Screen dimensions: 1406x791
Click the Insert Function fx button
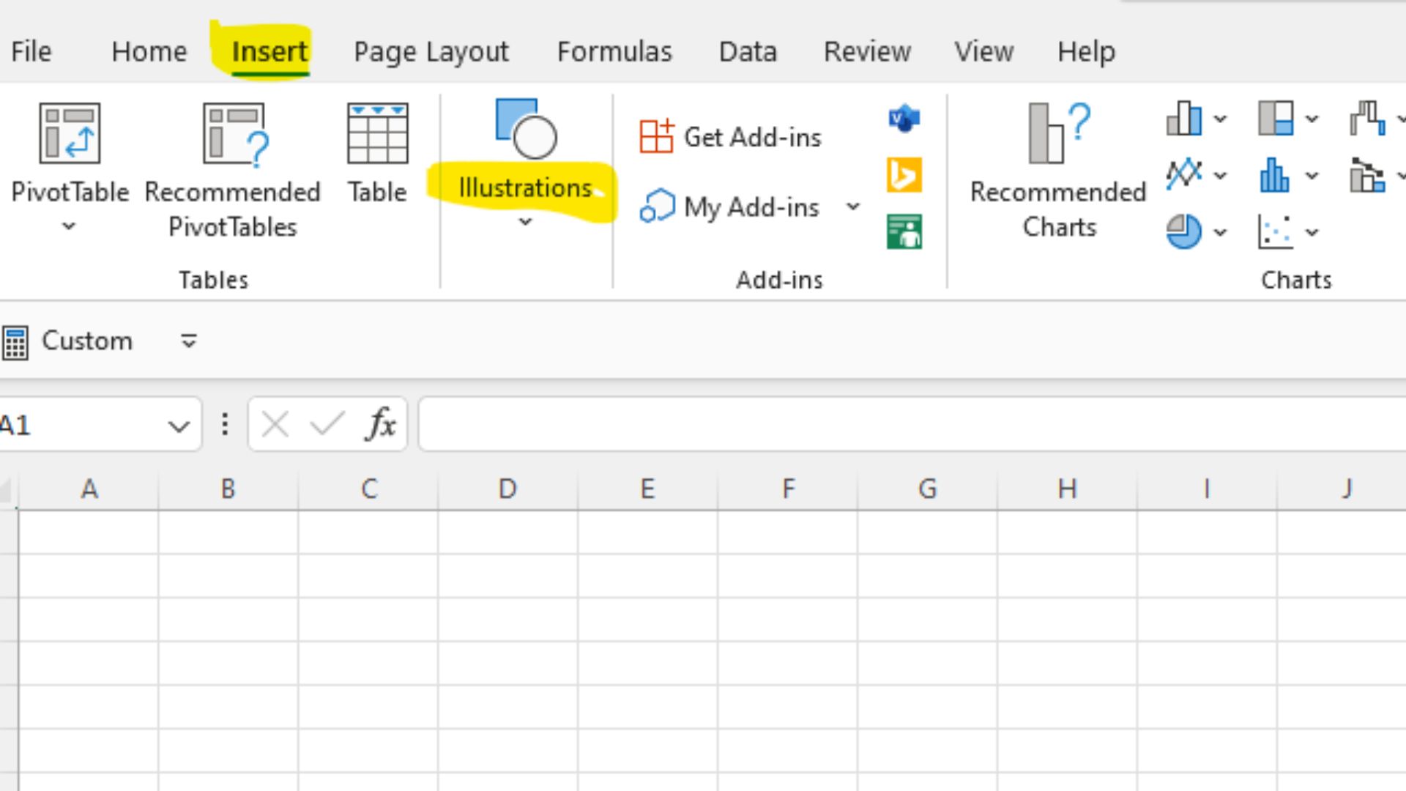click(x=380, y=424)
